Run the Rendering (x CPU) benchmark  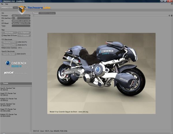click(10, 45)
